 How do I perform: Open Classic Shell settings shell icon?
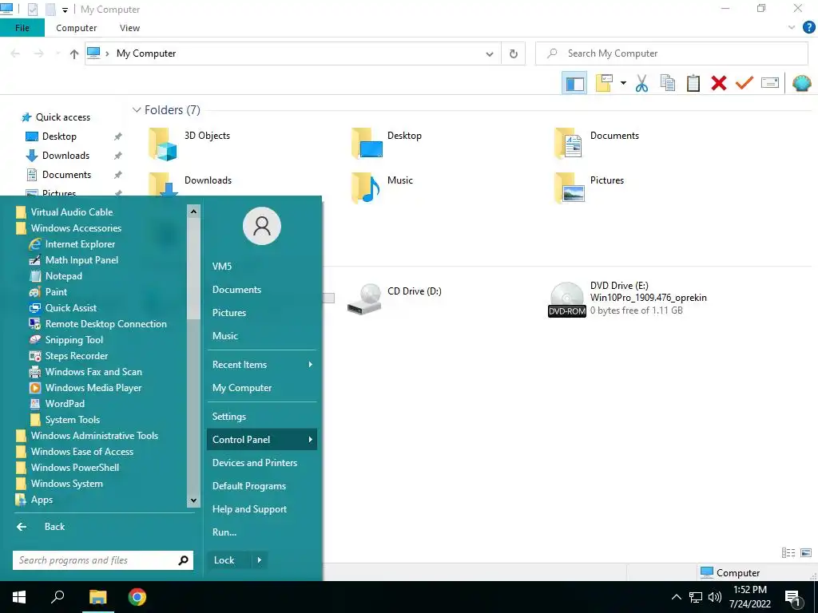click(802, 83)
